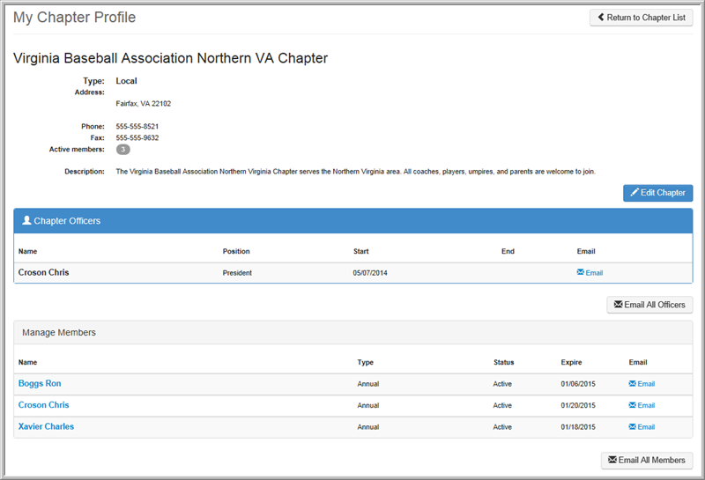Click the 05/07/2014 start date cell
The height and width of the screenshot is (480, 705).
click(370, 273)
